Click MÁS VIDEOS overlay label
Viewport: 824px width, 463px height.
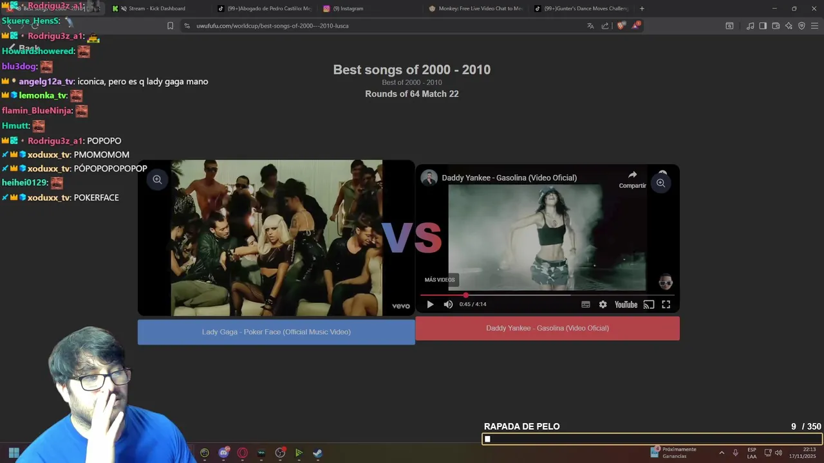click(440, 280)
